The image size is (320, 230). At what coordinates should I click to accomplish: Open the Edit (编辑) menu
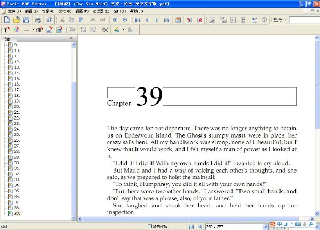coord(31,11)
